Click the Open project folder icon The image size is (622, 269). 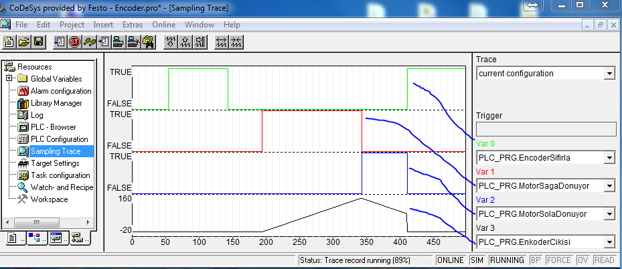24,41
